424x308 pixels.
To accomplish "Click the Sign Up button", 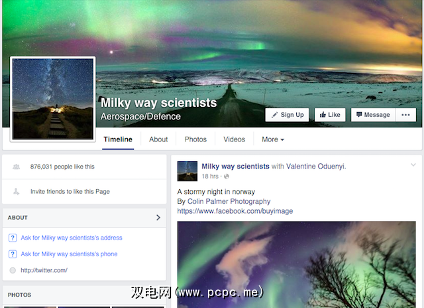I will (x=287, y=115).
